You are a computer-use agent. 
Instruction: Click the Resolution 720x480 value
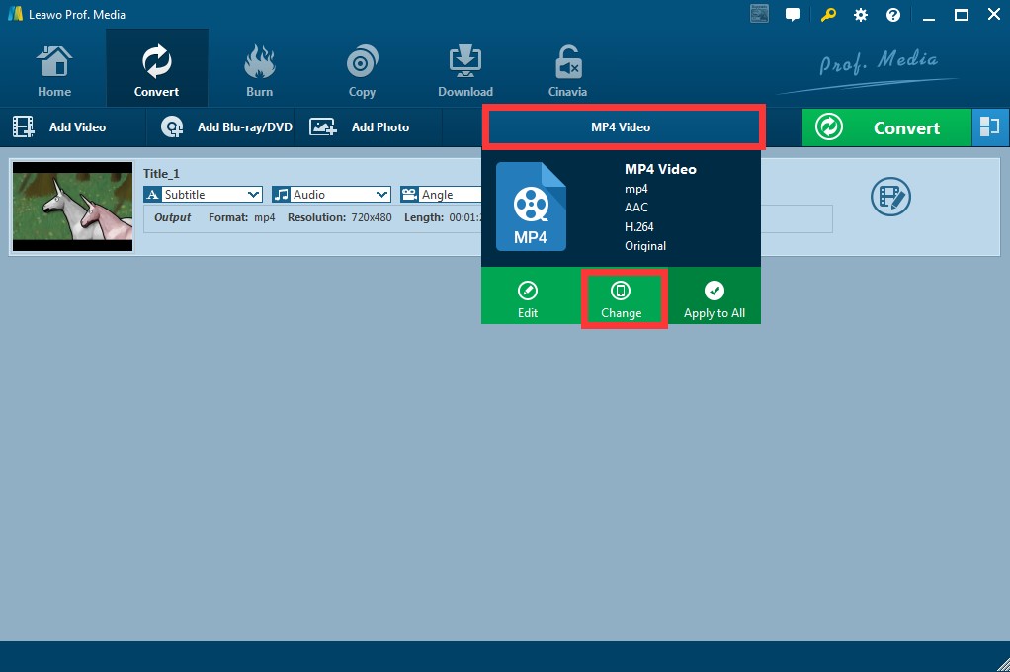371,217
